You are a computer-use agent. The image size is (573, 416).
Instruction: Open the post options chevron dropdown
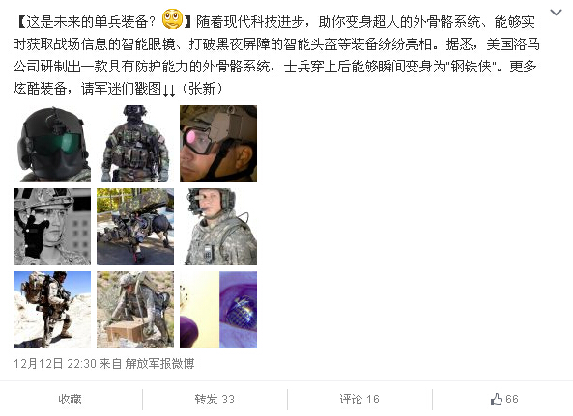[556, 13]
